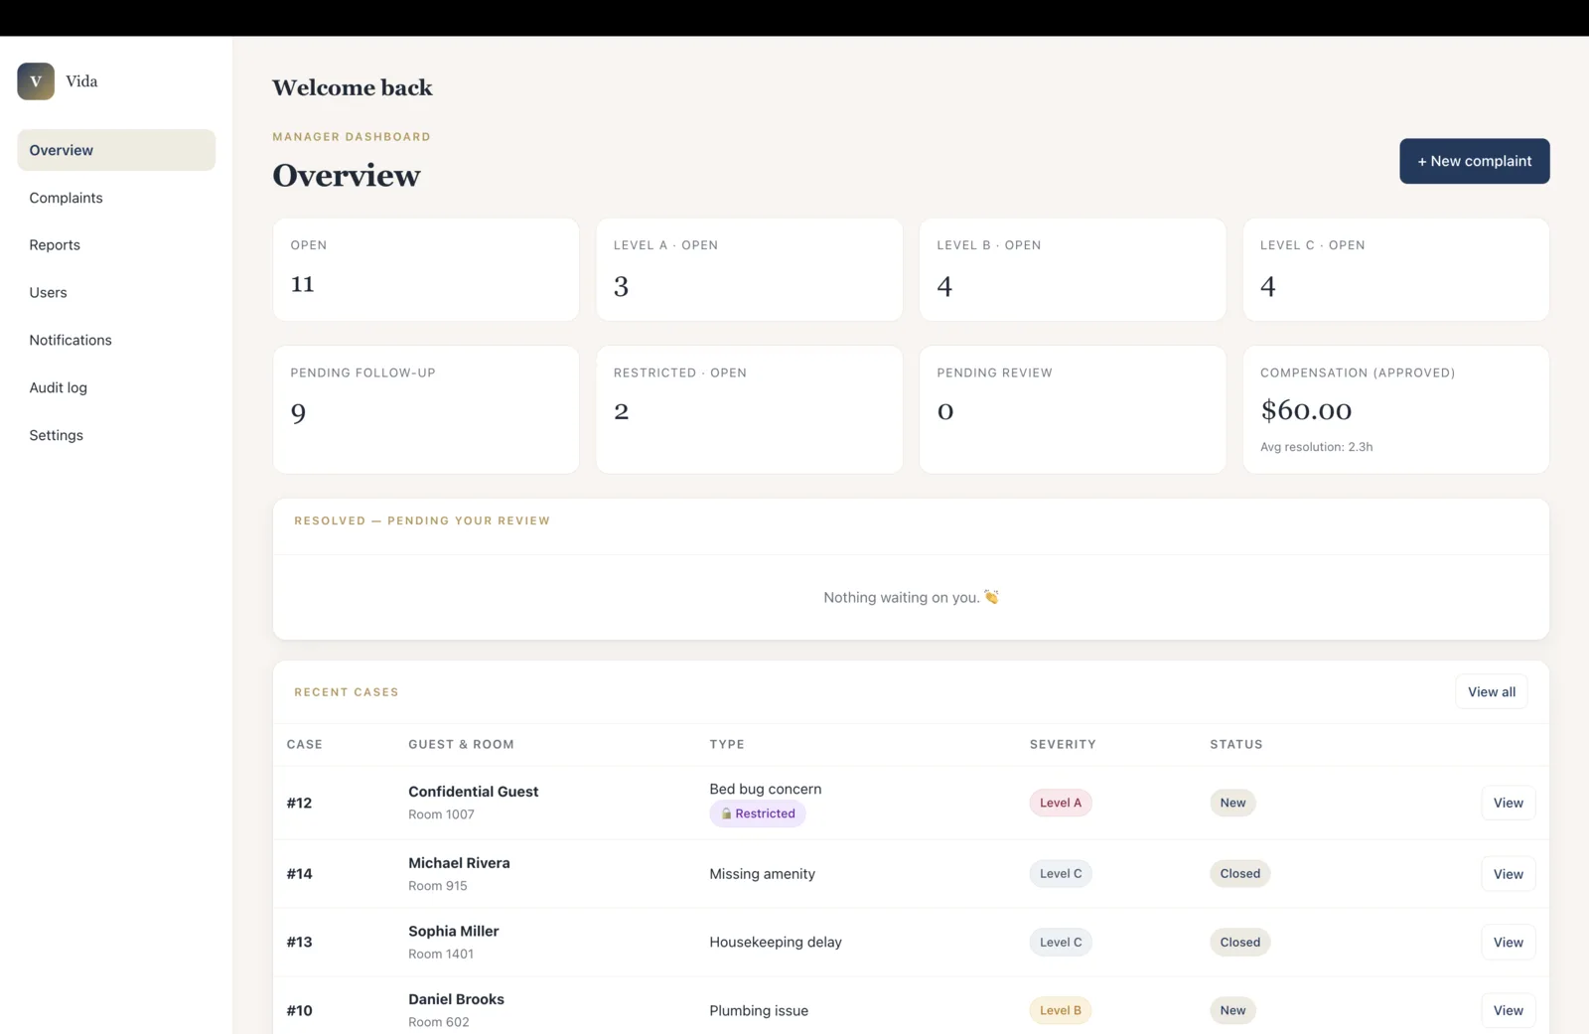The image size is (1589, 1034).
Task: Click Level C badge for Michael Rivera
Action: tap(1061, 874)
